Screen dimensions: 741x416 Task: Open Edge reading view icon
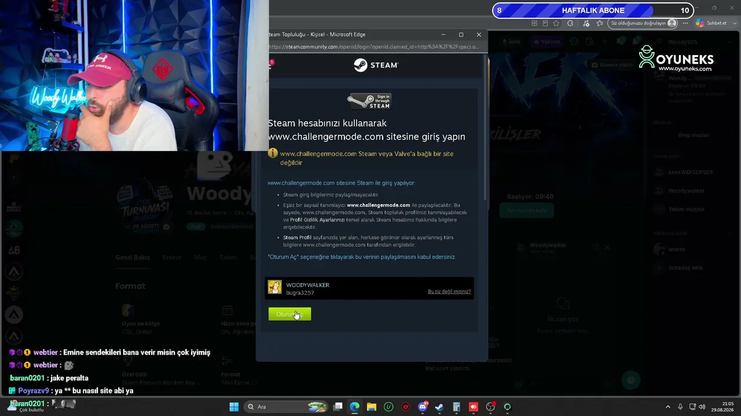coord(545,23)
